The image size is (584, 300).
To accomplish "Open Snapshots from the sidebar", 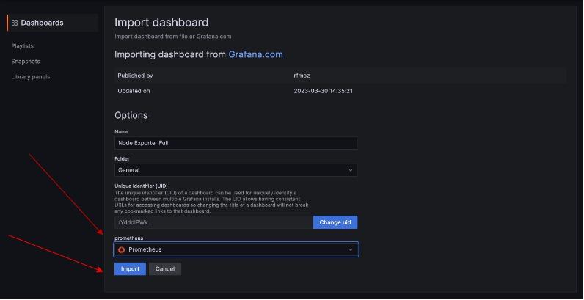I will click(26, 62).
